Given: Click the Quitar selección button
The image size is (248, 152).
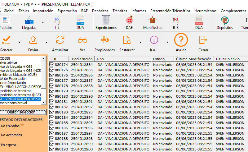Looking at the screenshot, I should click(21, 112).
